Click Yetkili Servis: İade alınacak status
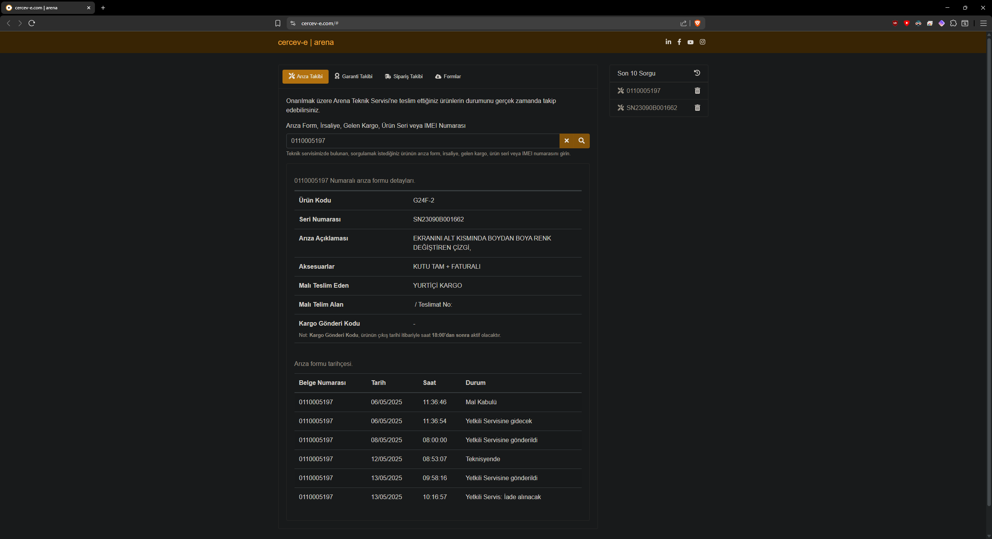Image resolution: width=992 pixels, height=539 pixels. pyautogui.click(x=503, y=497)
